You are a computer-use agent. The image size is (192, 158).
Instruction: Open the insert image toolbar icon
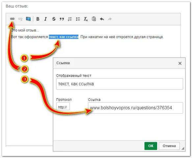[28, 19]
